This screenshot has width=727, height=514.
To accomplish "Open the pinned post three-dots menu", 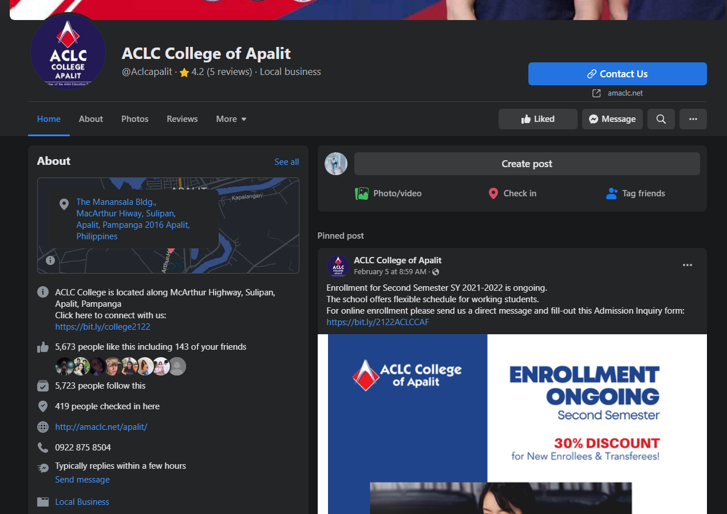I will (x=688, y=265).
